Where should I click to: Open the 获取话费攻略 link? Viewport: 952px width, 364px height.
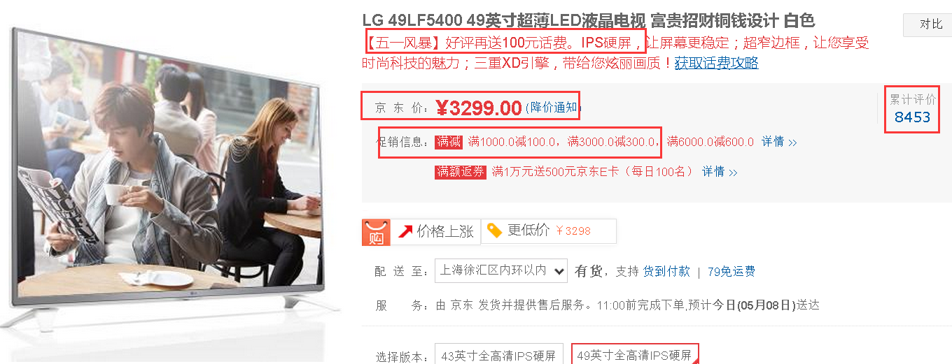[716, 63]
